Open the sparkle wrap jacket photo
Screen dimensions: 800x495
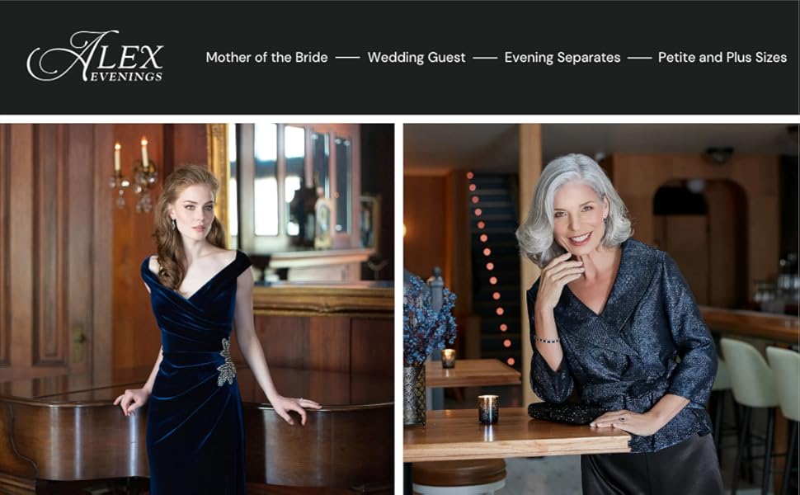[601, 309]
